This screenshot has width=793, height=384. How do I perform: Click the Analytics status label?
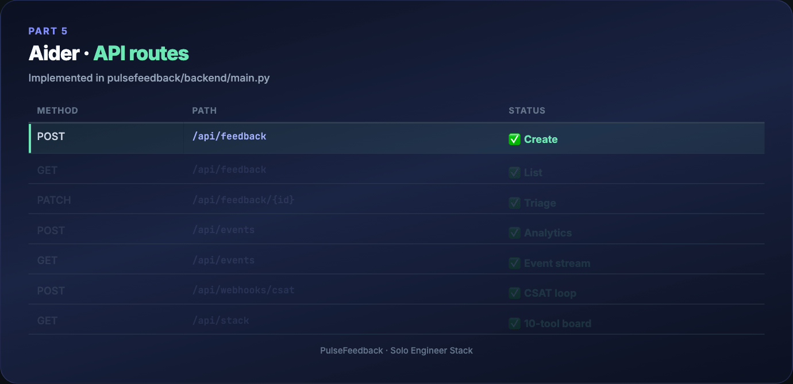tap(548, 233)
